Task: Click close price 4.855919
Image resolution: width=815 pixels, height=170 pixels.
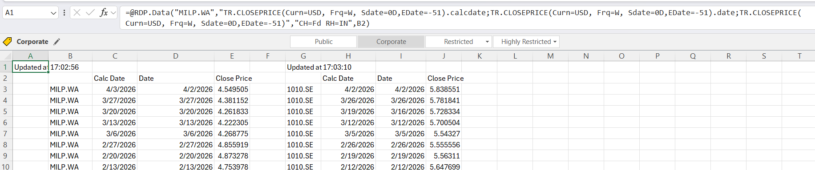Action: click(x=232, y=145)
